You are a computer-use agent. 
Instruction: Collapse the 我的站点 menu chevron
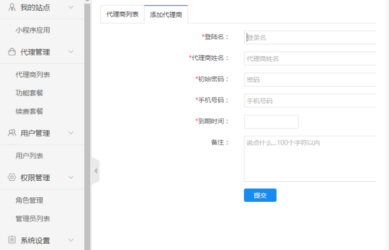(71, 8)
